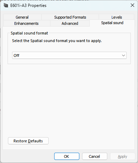Click the Spatial sound tab
The image size is (138, 163).
tap(112, 23)
